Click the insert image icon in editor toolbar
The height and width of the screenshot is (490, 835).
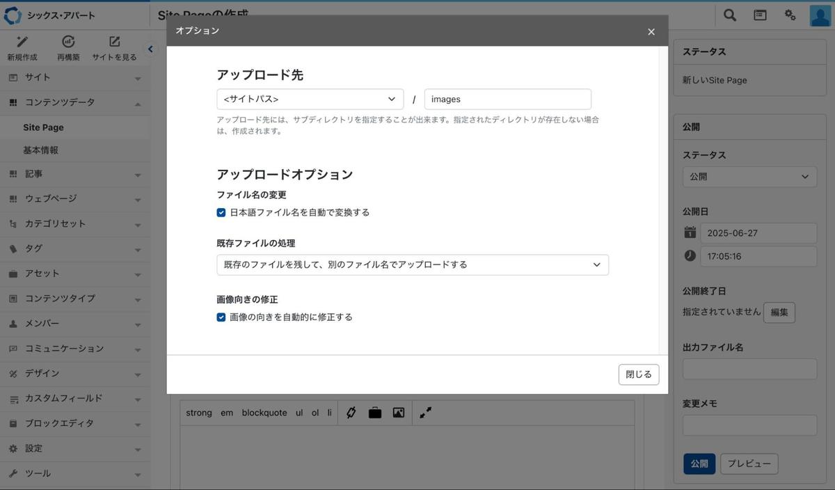tap(398, 413)
